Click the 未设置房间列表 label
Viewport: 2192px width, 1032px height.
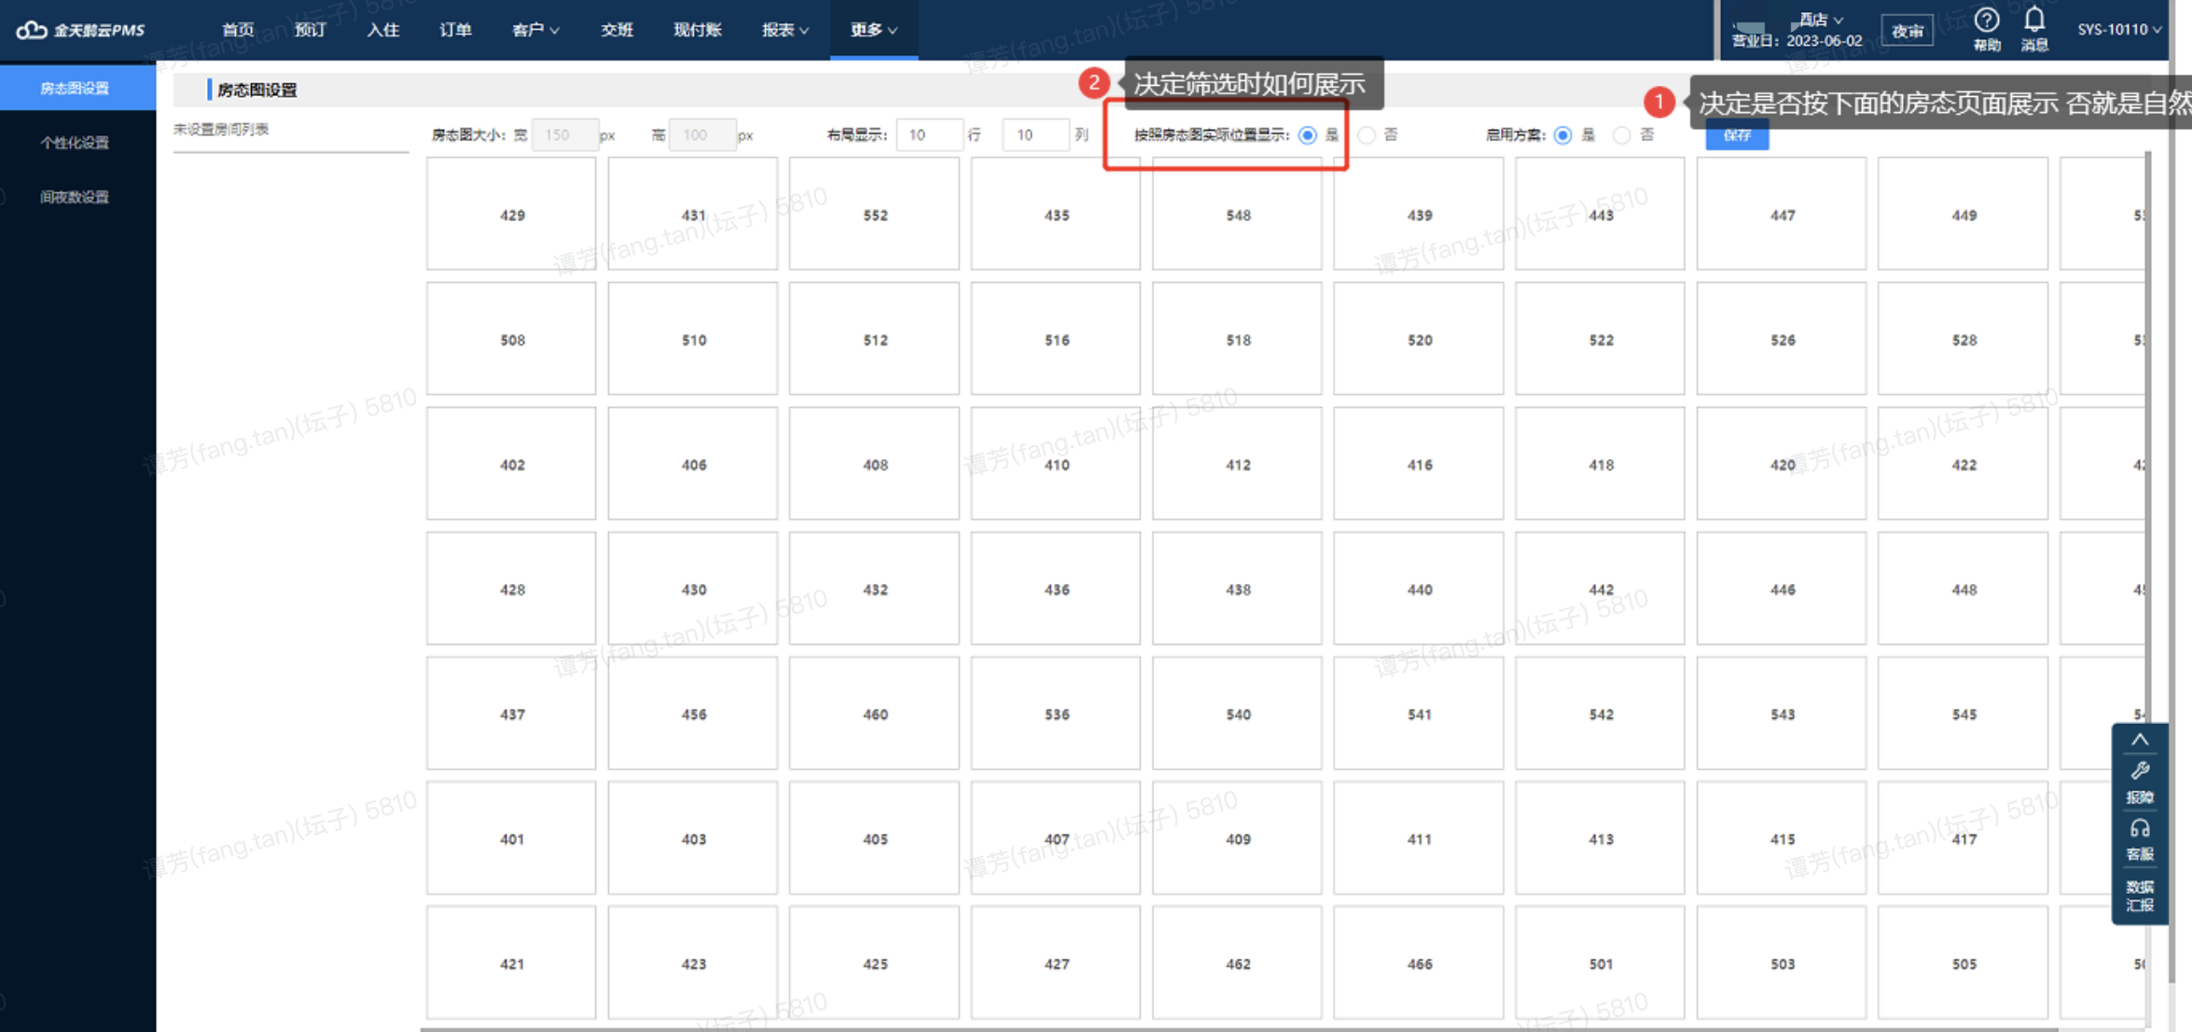[221, 129]
